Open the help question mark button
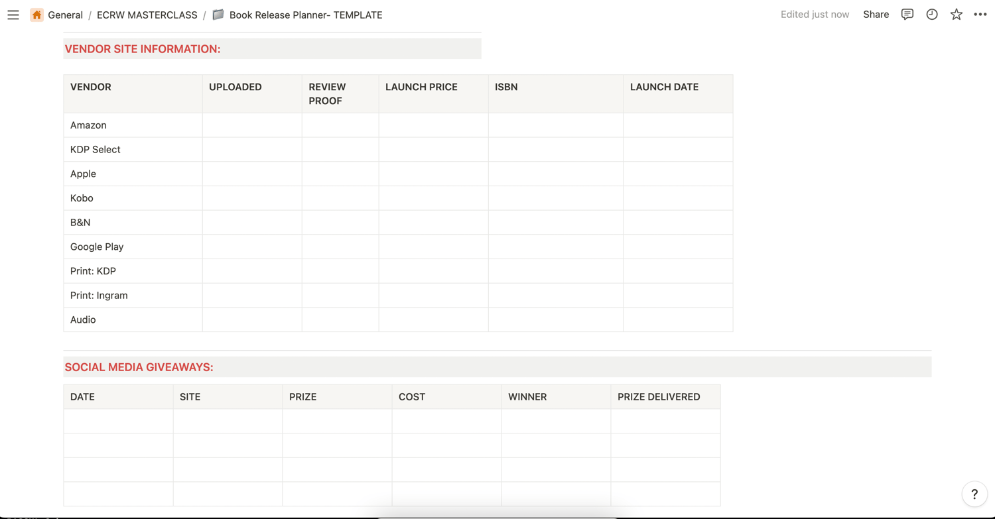Image resolution: width=995 pixels, height=519 pixels. click(974, 494)
